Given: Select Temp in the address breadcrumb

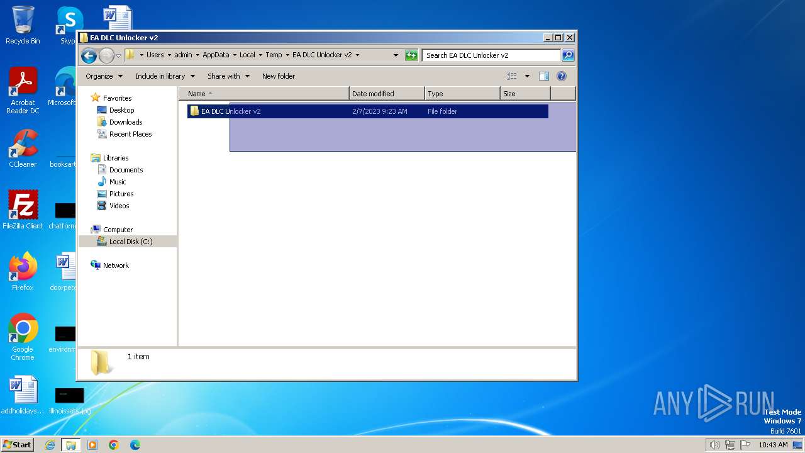Looking at the screenshot, I should click(274, 55).
